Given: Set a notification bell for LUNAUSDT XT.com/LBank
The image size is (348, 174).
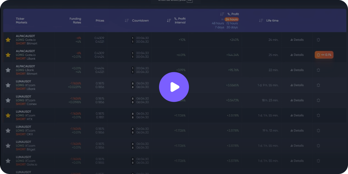Looking at the screenshot, I should coord(318,85).
